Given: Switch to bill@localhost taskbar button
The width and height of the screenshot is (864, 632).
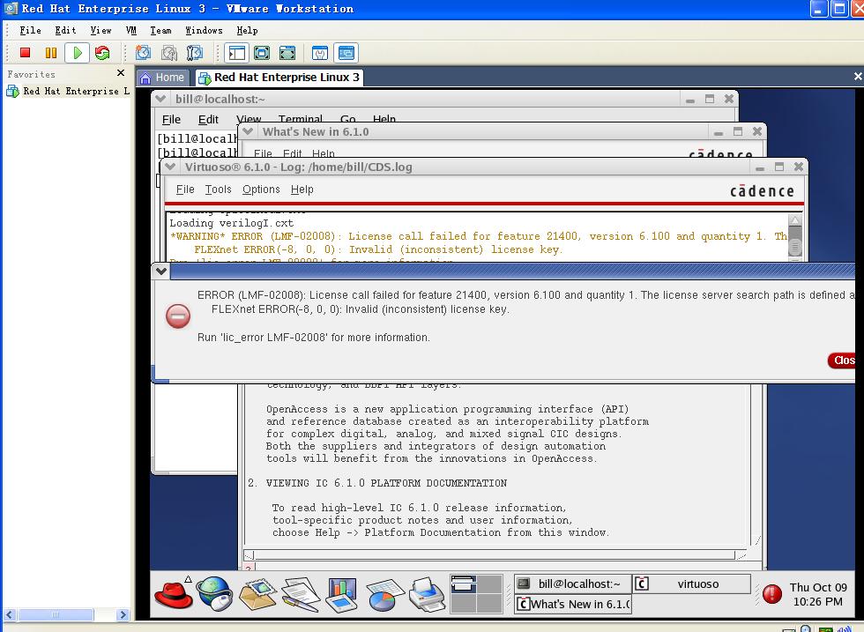Looking at the screenshot, I should pyautogui.click(x=572, y=584).
